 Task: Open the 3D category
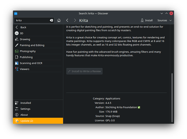38,33
